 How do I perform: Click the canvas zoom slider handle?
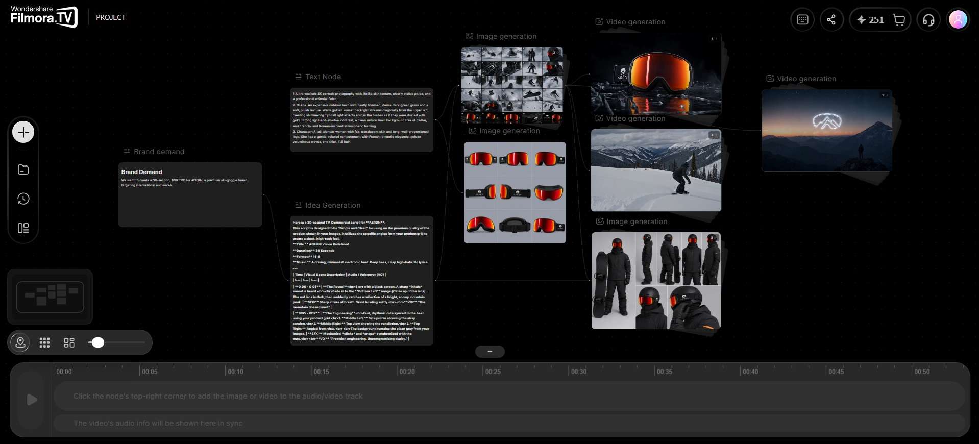97,342
